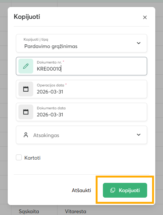Open the Kopijuoti į tipą dropdown
This screenshot has height=215, width=163.
pos(81,43)
